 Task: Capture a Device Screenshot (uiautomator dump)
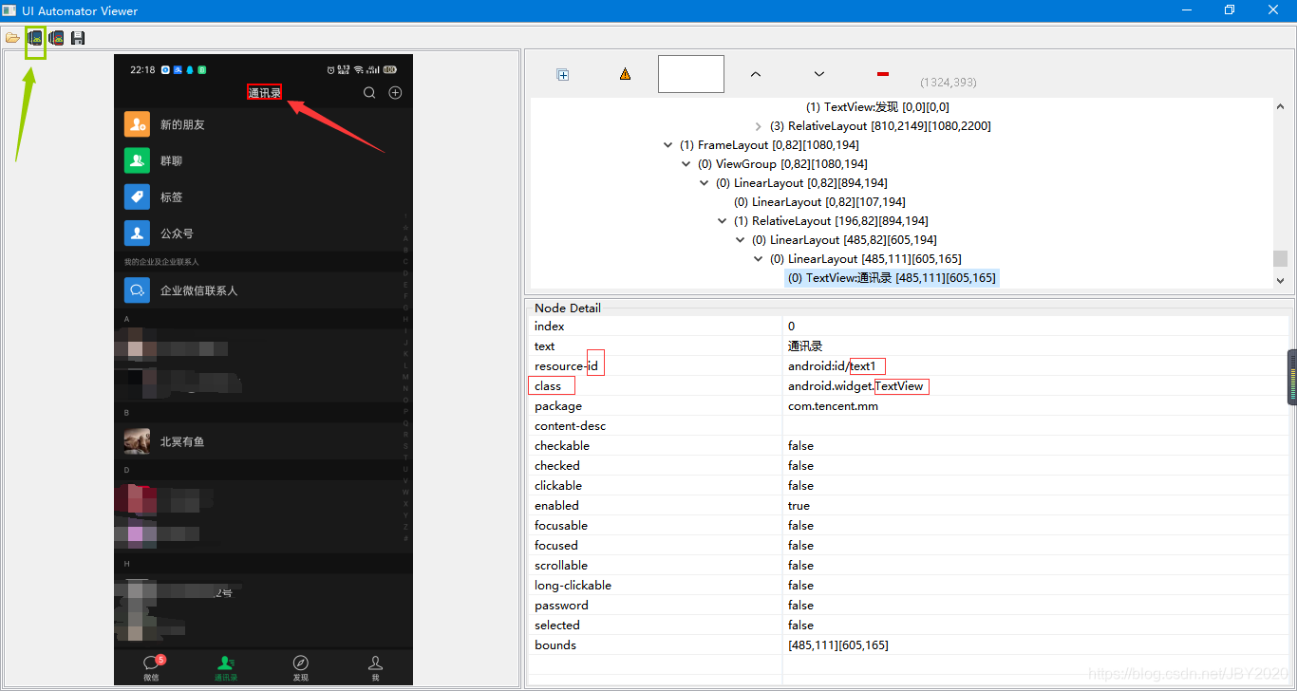[35, 38]
